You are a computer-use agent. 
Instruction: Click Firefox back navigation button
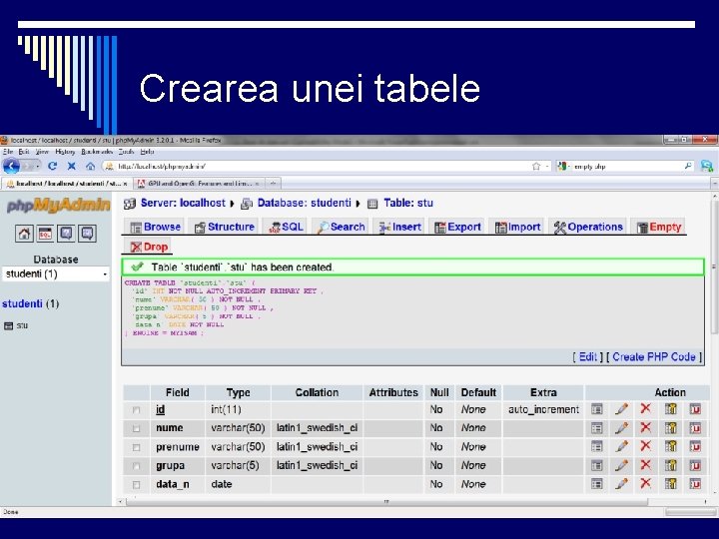[x=12, y=166]
